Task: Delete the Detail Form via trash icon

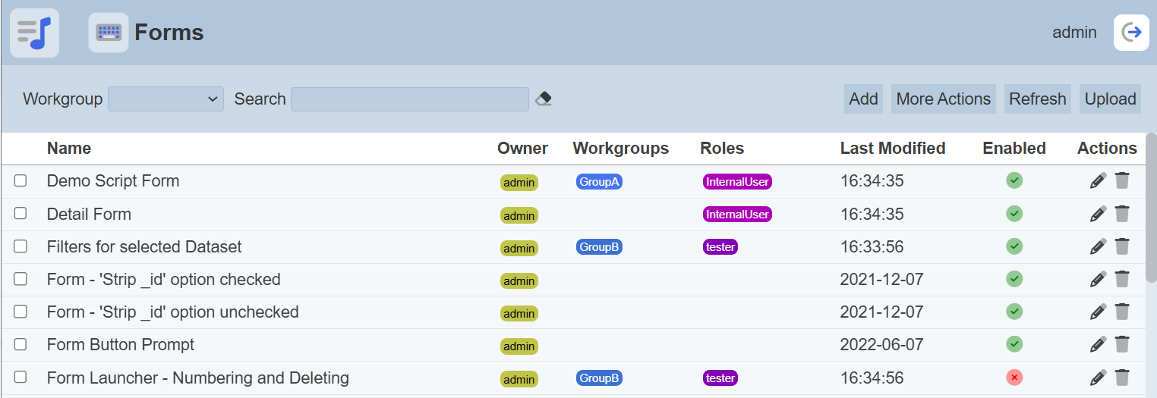Action: 1122,214
